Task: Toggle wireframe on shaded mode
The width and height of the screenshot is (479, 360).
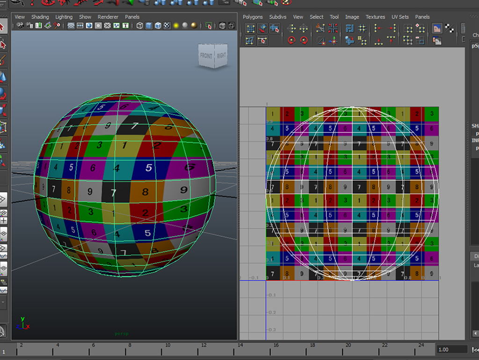Action: (x=158, y=26)
